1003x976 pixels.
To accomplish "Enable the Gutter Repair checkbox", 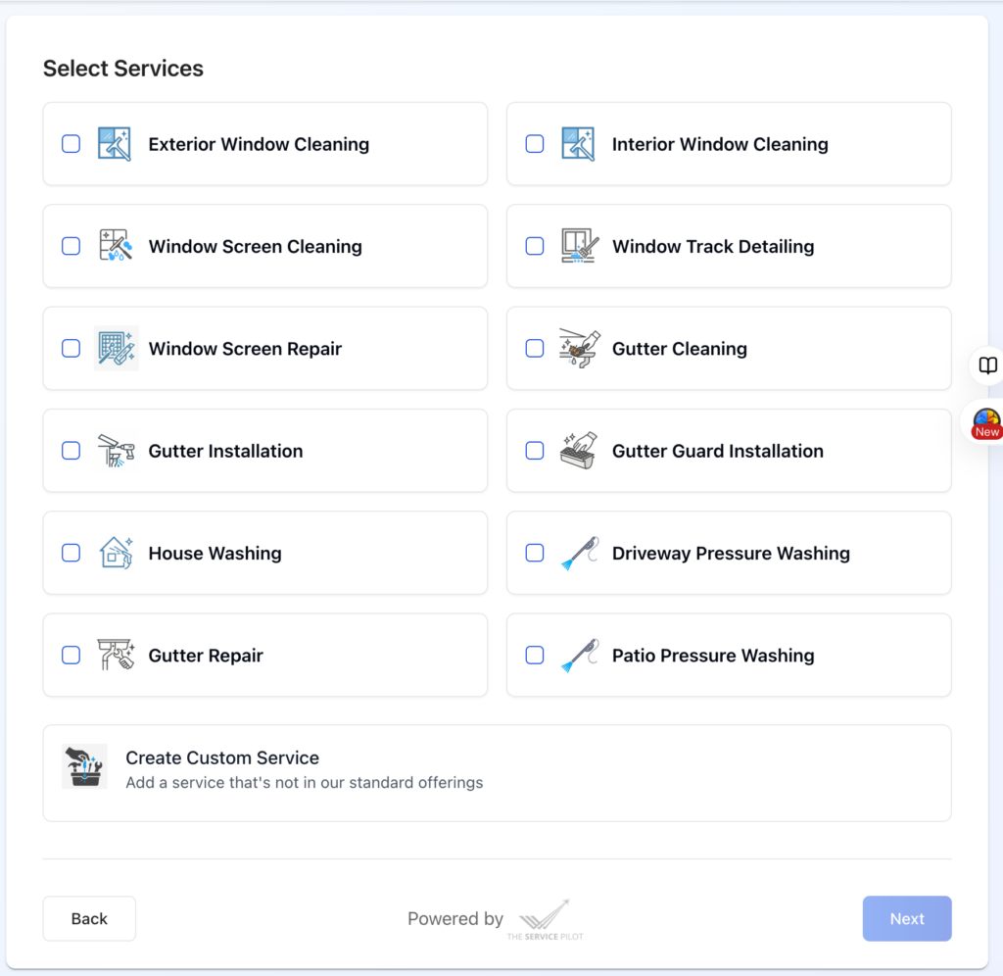I will 71,655.
